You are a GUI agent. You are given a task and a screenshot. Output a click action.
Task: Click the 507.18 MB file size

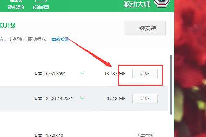(x=115, y=98)
